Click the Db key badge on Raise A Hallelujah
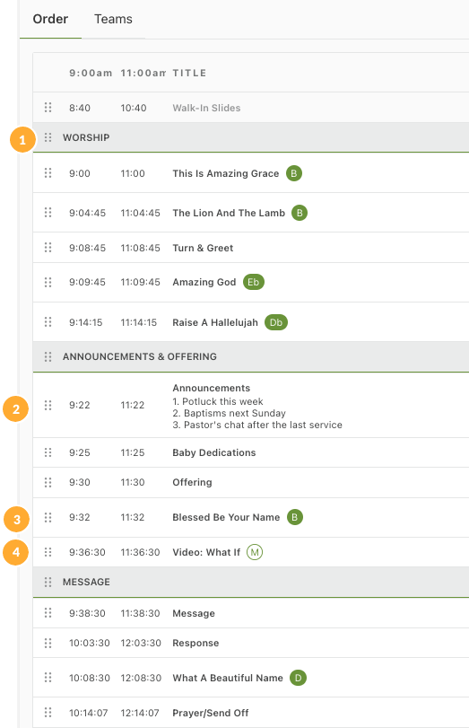 point(276,322)
